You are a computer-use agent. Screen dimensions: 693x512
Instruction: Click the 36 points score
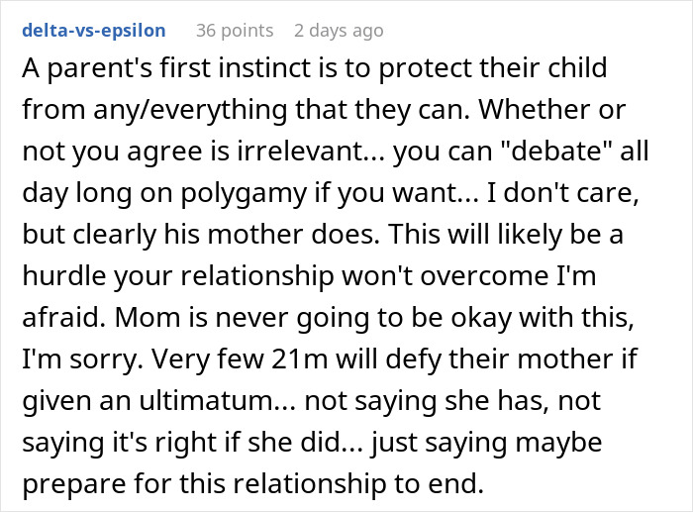[x=233, y=31]
